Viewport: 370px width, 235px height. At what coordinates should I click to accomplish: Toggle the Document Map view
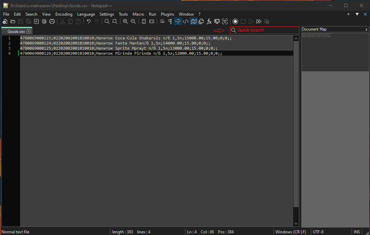[x=194, y=21]
